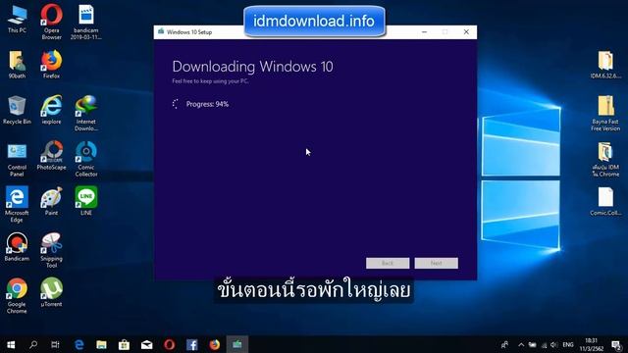Open the IDM Chrome folder icon
Screen dimensions: 628x353
pyautogui.click(x=605, y=159)
